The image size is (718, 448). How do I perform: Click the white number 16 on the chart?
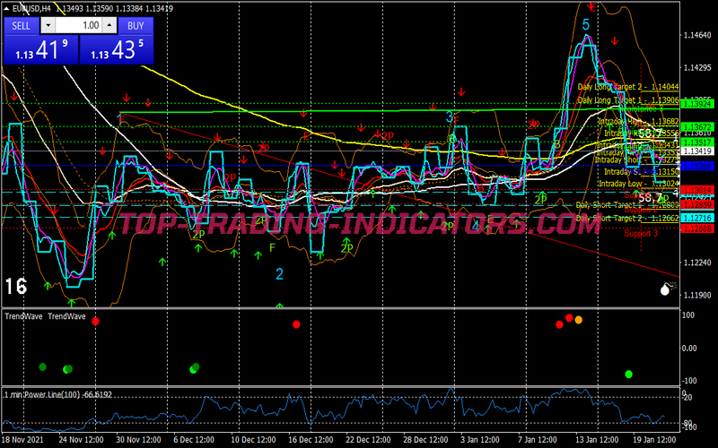(x=15, y=286)
